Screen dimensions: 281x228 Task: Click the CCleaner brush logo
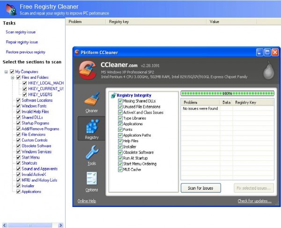coord(88,70)
